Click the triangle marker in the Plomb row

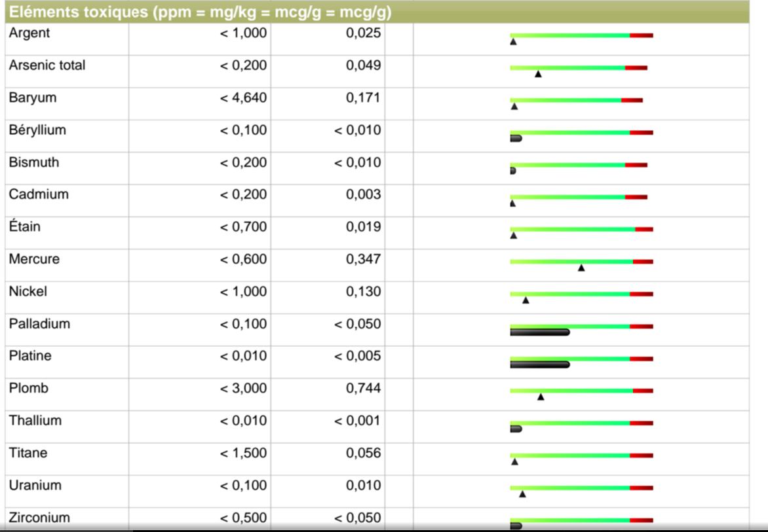(x=541, y=397)
